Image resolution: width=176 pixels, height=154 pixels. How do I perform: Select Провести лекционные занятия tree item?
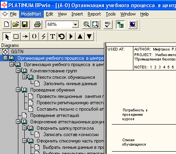coord(70,96)
